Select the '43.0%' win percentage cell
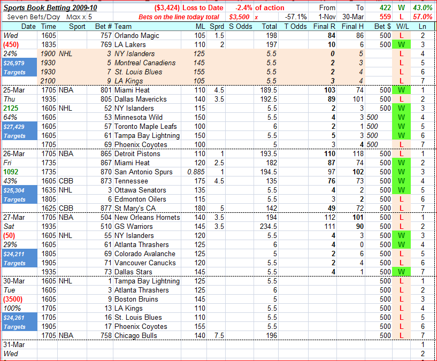The height and width of the screenshot is (361, 437). coord(423,7)
